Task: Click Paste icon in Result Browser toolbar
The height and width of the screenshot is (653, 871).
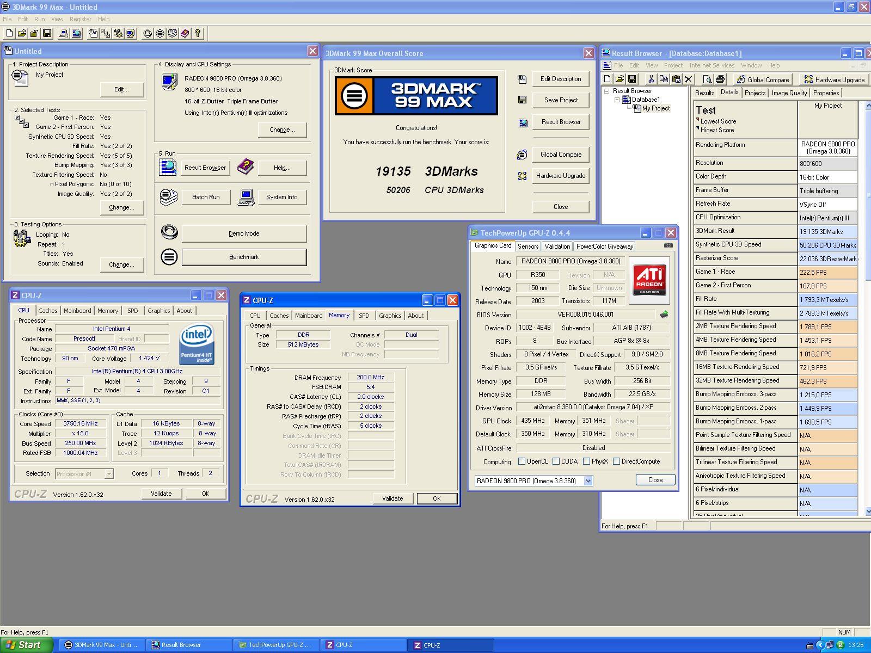Action: (676, 79)
